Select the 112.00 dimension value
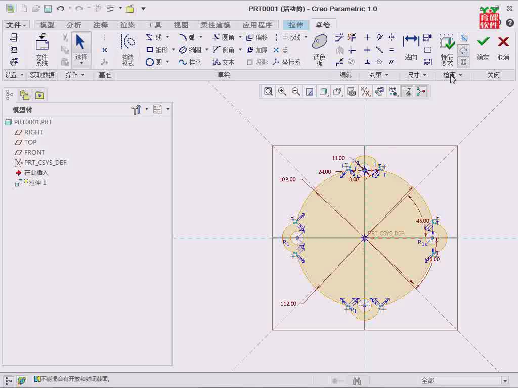 pyautogui.click(x=288, y=304)
